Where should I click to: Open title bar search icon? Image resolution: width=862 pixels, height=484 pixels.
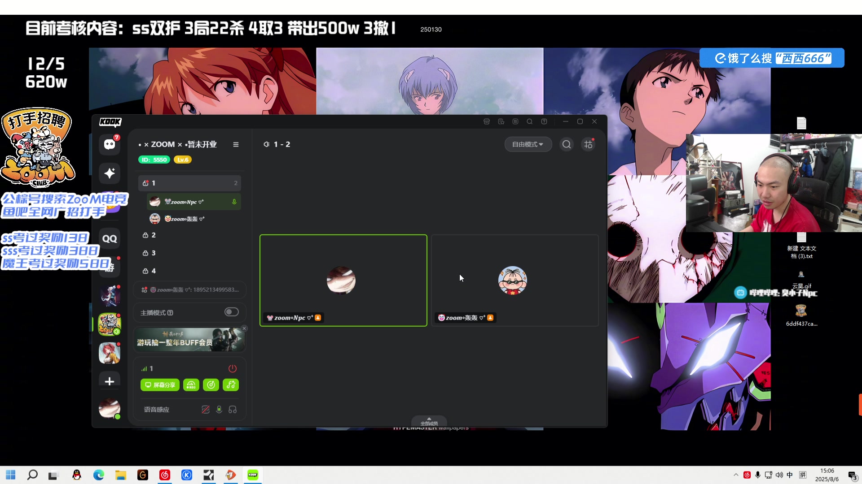(x=530, y=121)
